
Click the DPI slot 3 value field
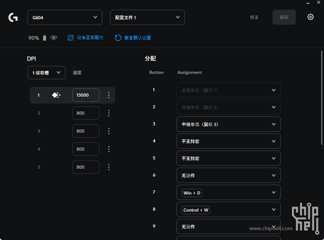click(86, 131)
